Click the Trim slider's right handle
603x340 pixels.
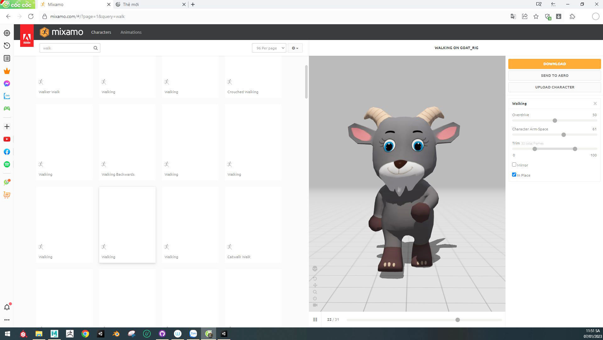[x=575, y=149]
